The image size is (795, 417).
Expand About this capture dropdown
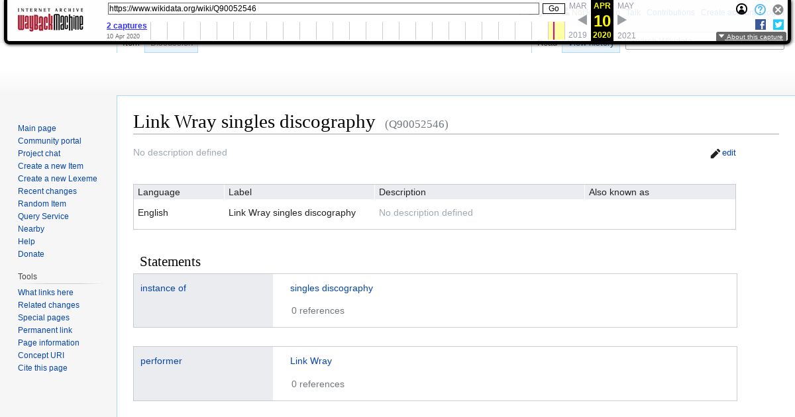coord(751,37)
